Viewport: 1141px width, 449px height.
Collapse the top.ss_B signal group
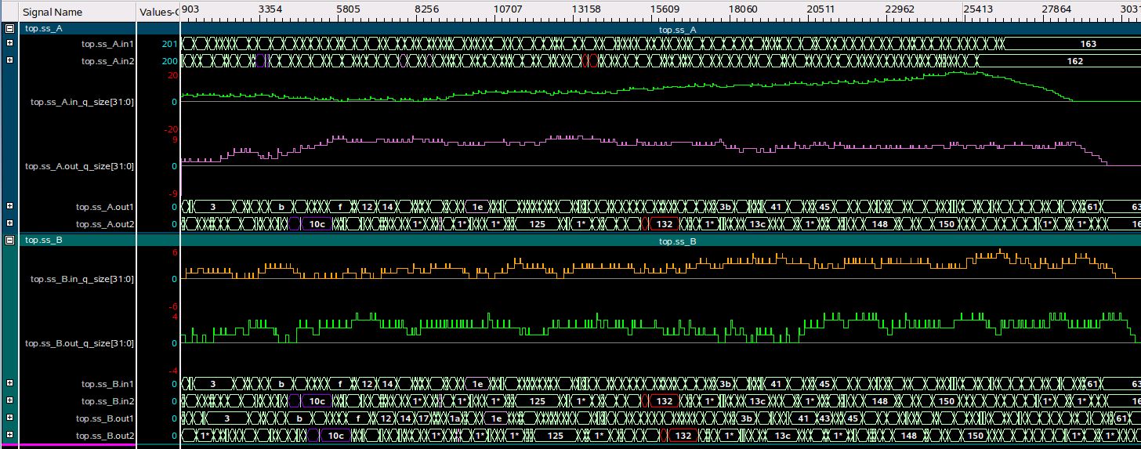click(x=9, y=241)
